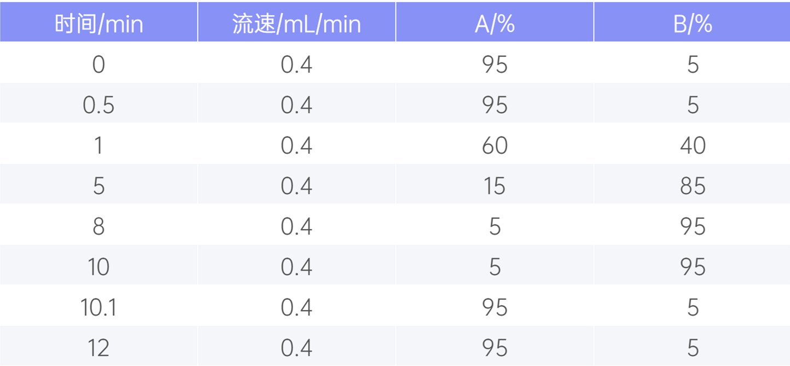Viewport: 790px width, 366px height.
Task: Select the time cell showing 10.1
Action: pyautogui.click(x=98, y=307)
